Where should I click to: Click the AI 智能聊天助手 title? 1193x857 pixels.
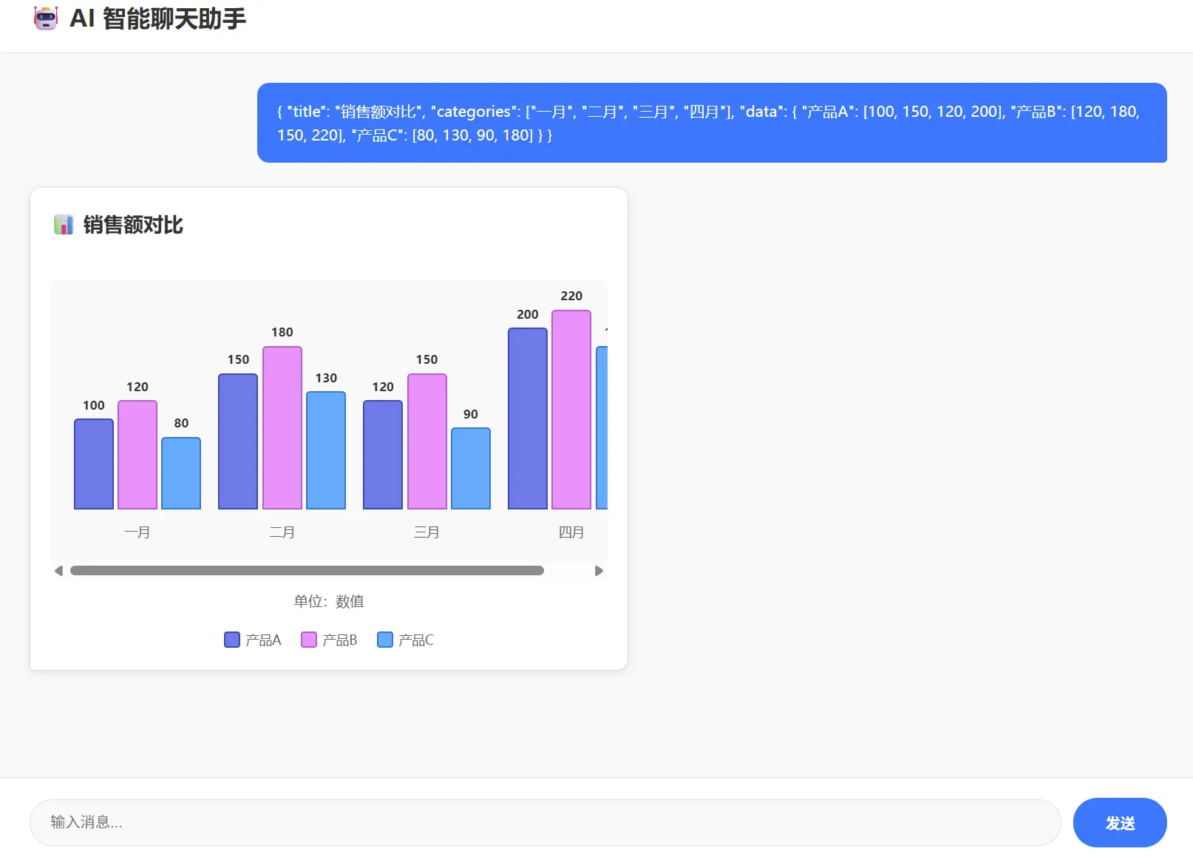click(x=157, y=18)
